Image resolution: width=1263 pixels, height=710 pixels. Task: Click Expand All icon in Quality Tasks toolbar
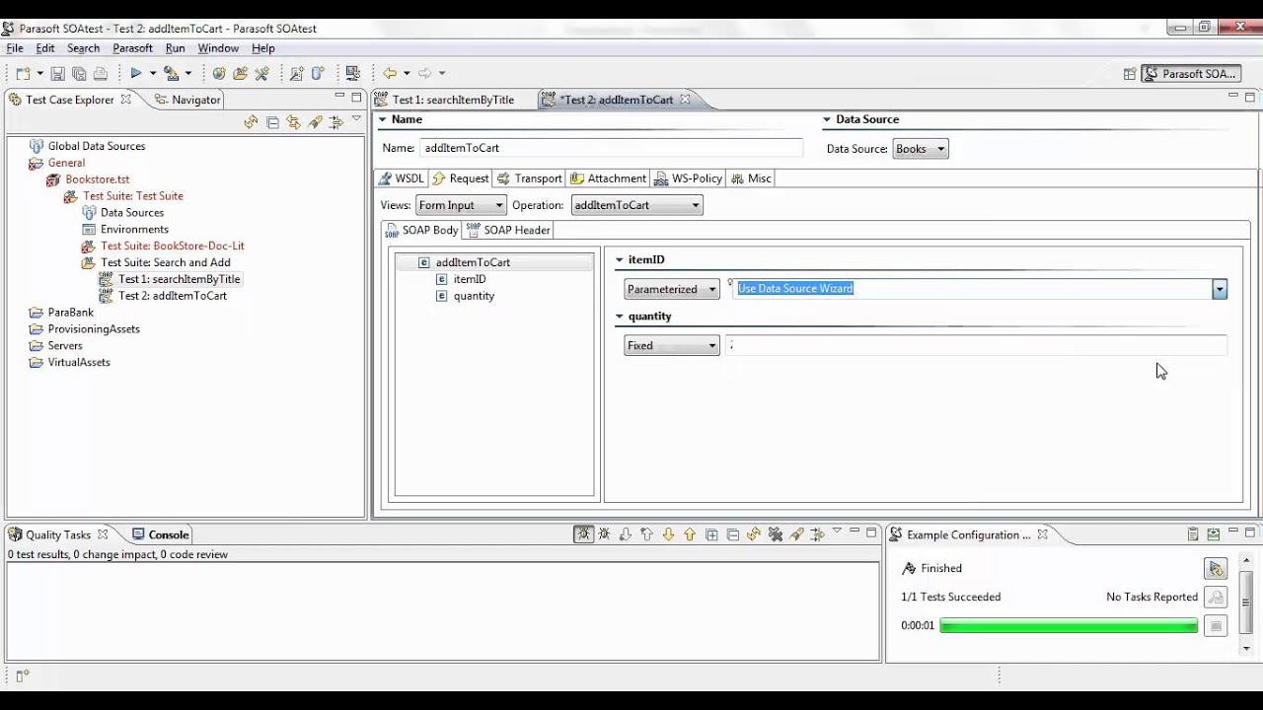pyautogui.click(x=711, y=534)
